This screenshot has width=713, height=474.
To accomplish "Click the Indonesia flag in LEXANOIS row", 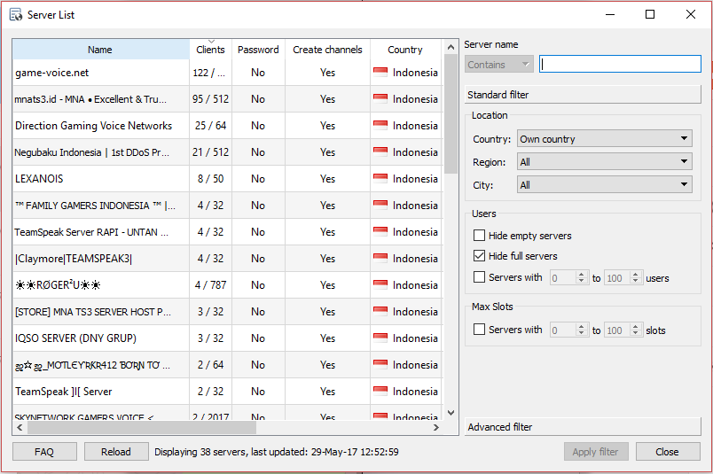I will [x=380, y=179].
